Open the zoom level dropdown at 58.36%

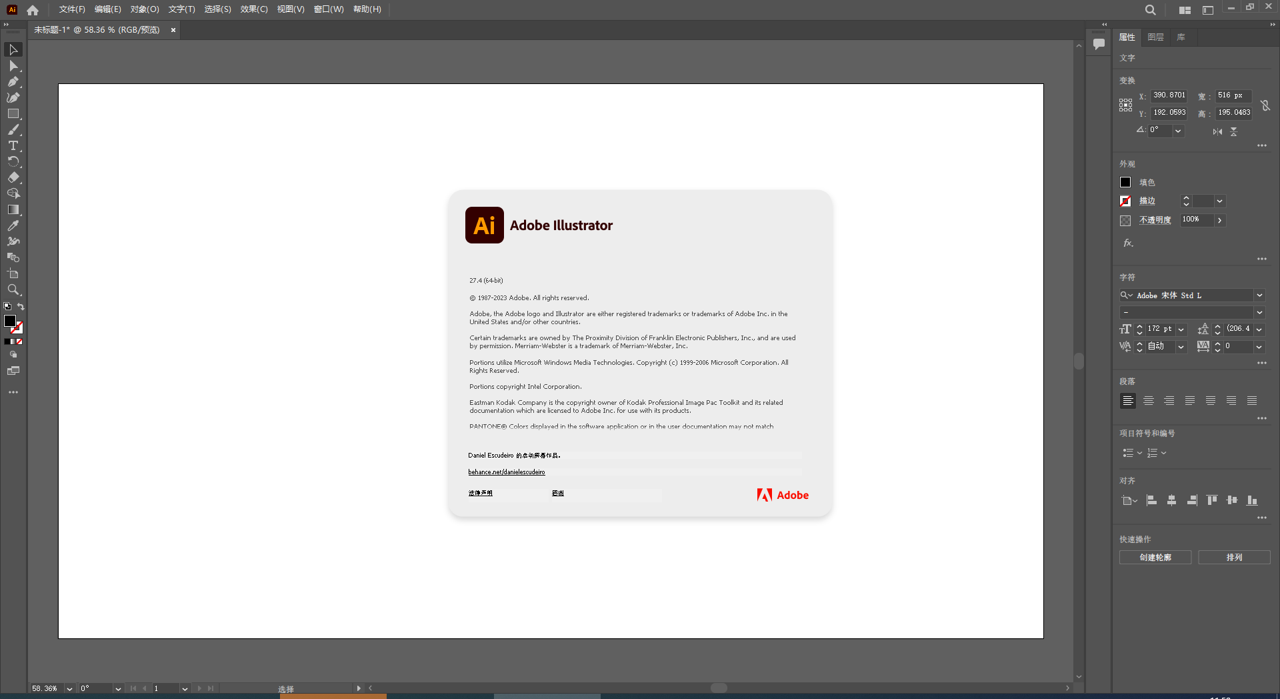[x=69, y=689]
